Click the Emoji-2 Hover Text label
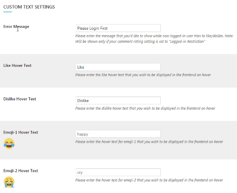The width and height of the screenshot is (237, 193). click(21, 171)
